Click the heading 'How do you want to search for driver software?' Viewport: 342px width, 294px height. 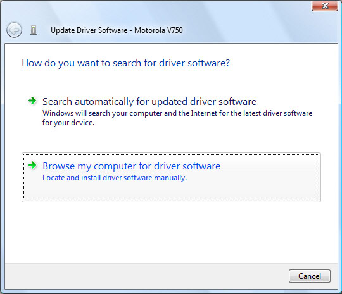(126, 63)
